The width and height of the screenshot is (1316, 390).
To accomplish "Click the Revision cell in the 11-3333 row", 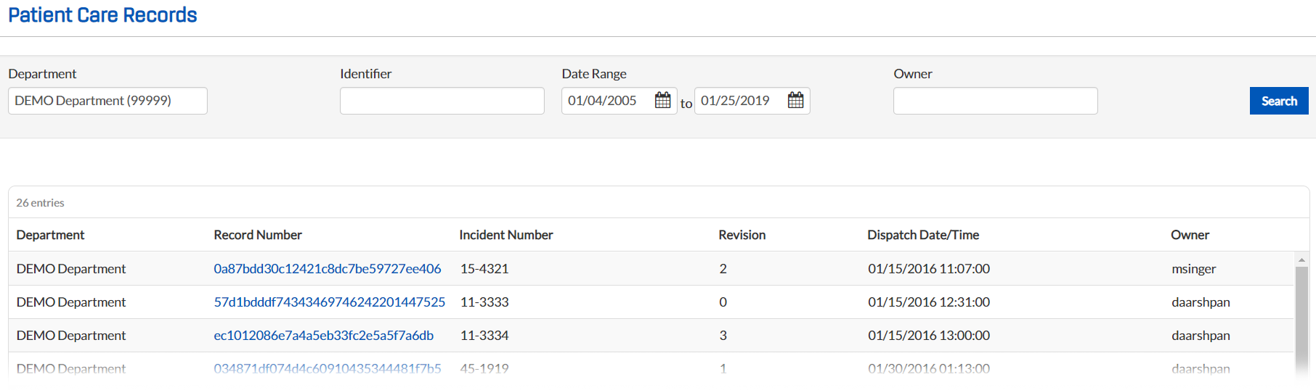I will tap(723, 302).
